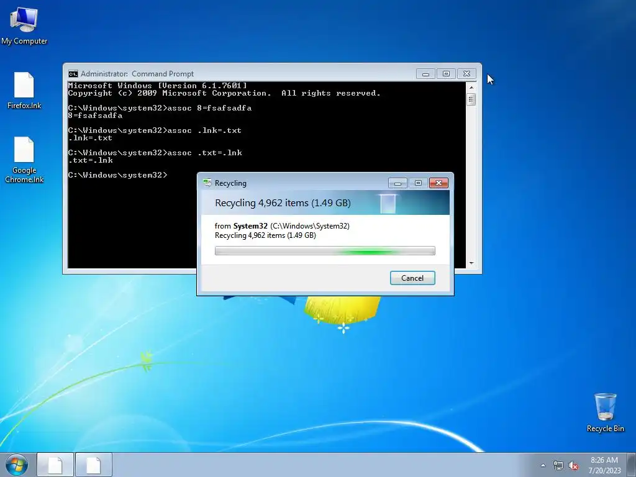Click the muted volume tray icon
The image size is (636, 477).
click(573, 466)
